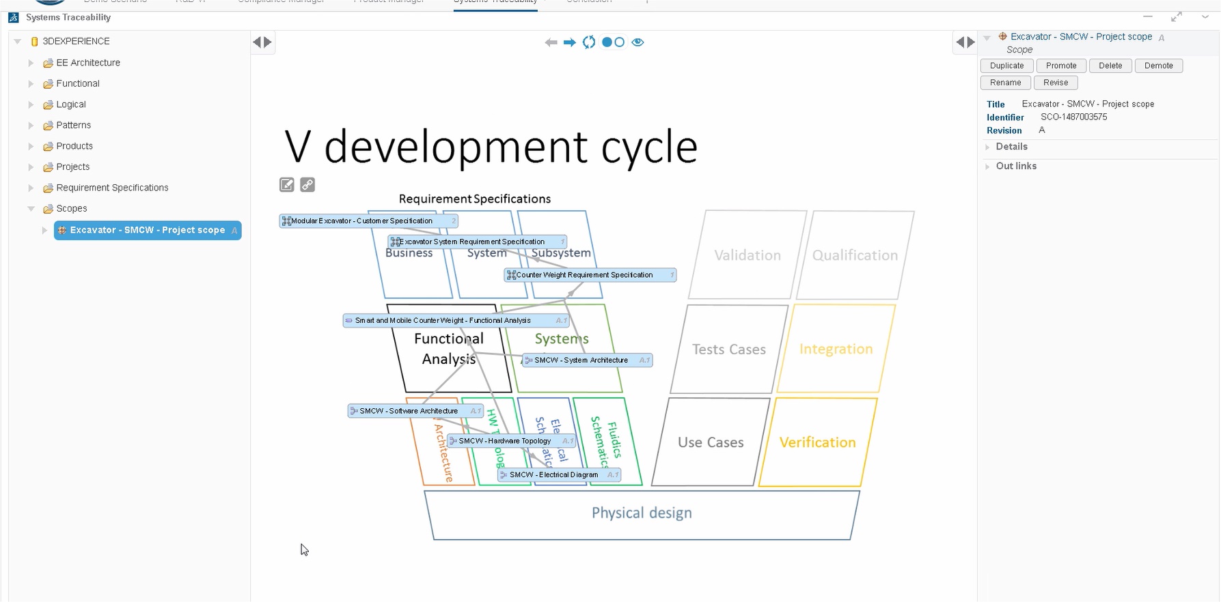Click the scope icon in properties panel header
Screen dimensions: 1221x602
pyautogui.click(x=1003, y=36)
